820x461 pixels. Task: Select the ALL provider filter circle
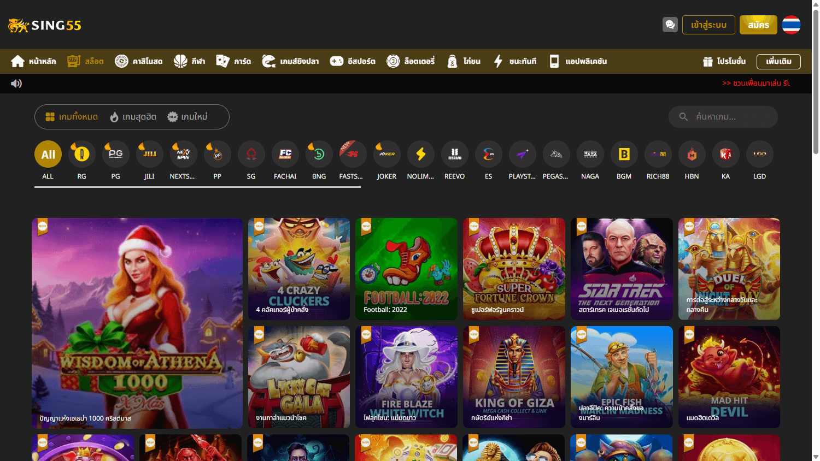pyautogui.click(x=48, y=154)
